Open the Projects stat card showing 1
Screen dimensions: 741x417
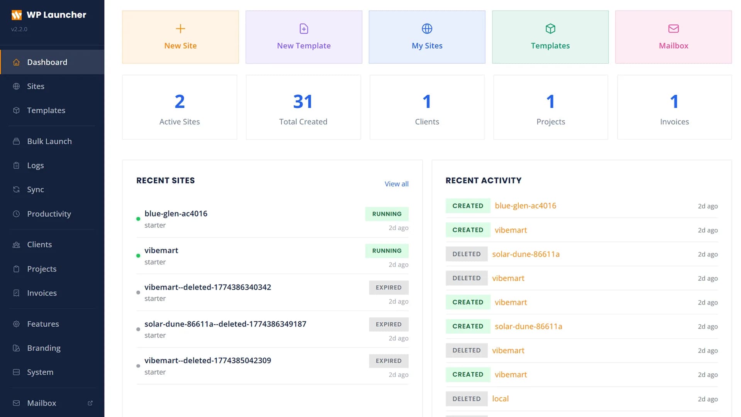point(551,107)
